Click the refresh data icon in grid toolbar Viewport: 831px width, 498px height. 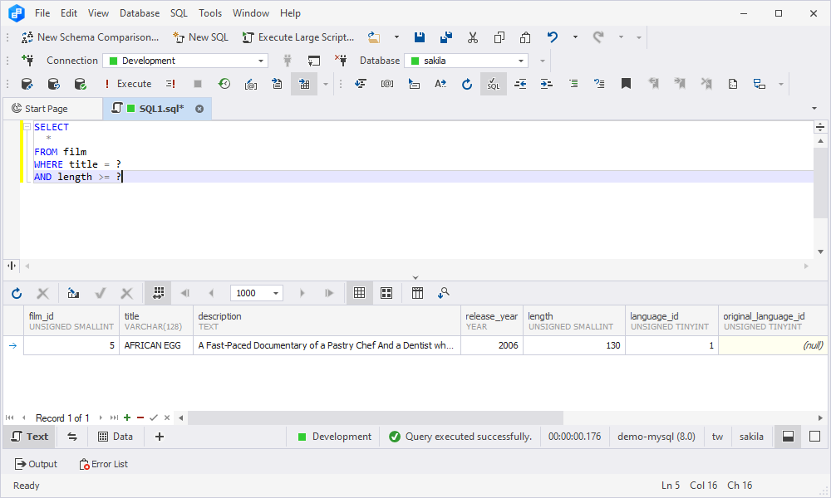tap(17, 293)
